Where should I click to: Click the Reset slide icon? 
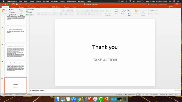tap(27, 12)
